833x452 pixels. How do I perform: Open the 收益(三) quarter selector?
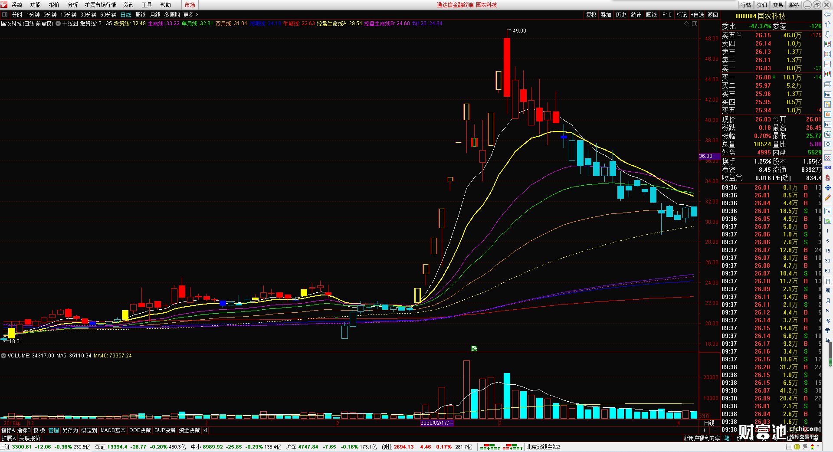coord(732,178)
